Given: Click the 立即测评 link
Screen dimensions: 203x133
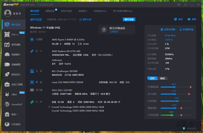Looking at the screenshot, I should [114, 32].
